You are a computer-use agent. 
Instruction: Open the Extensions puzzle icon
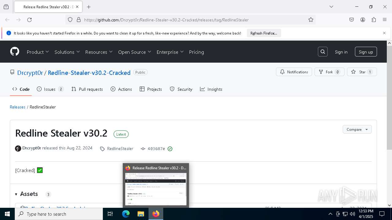pyautogui.click(x=374, y=20)
